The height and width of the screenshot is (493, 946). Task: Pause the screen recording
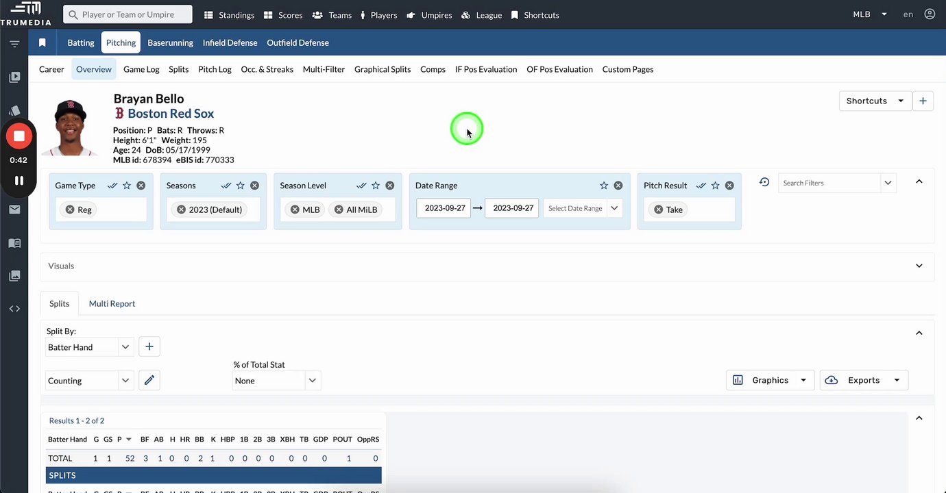[19, 181]
